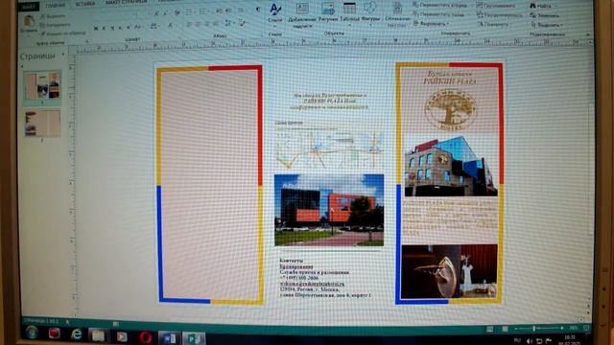Open the Opera browser taskbar icon
Screen dimensions: 614x345
(x=146, y=336)
